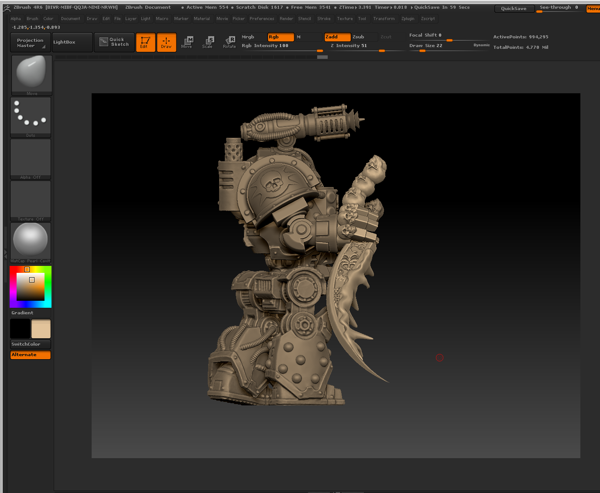Click the ZBrush logo icon
The width and height of the screenshot is (600, 493).
(6, 8)
